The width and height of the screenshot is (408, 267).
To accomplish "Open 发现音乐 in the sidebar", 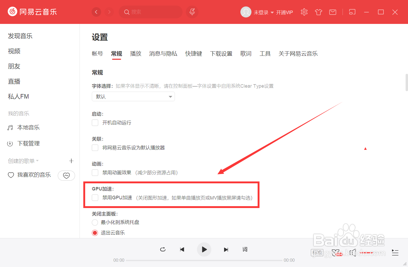I will [x=20, y=36].
